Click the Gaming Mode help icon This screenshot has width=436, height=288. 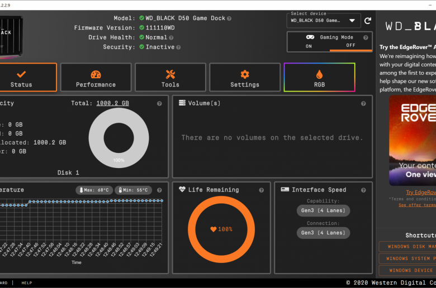coord(366,37)
